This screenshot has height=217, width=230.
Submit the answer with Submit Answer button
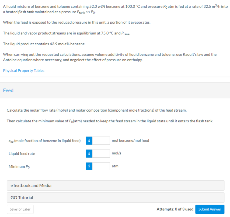(210, 209)
